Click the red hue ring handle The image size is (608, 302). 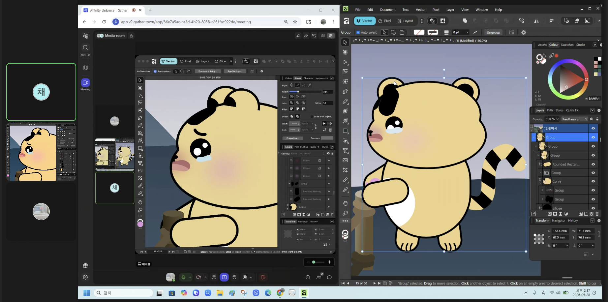click(586, 79)
